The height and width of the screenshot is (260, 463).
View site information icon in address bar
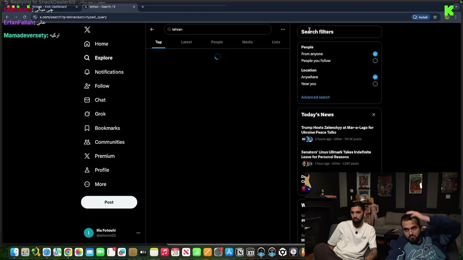click(35, 17)
